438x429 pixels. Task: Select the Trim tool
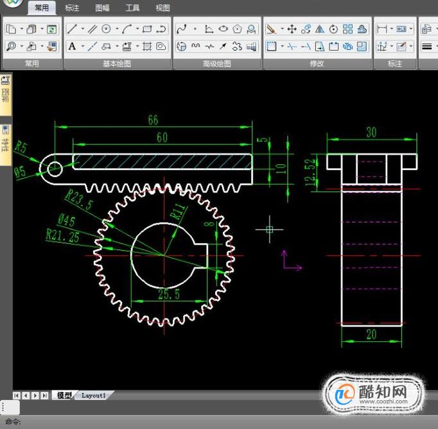(292, 46)
